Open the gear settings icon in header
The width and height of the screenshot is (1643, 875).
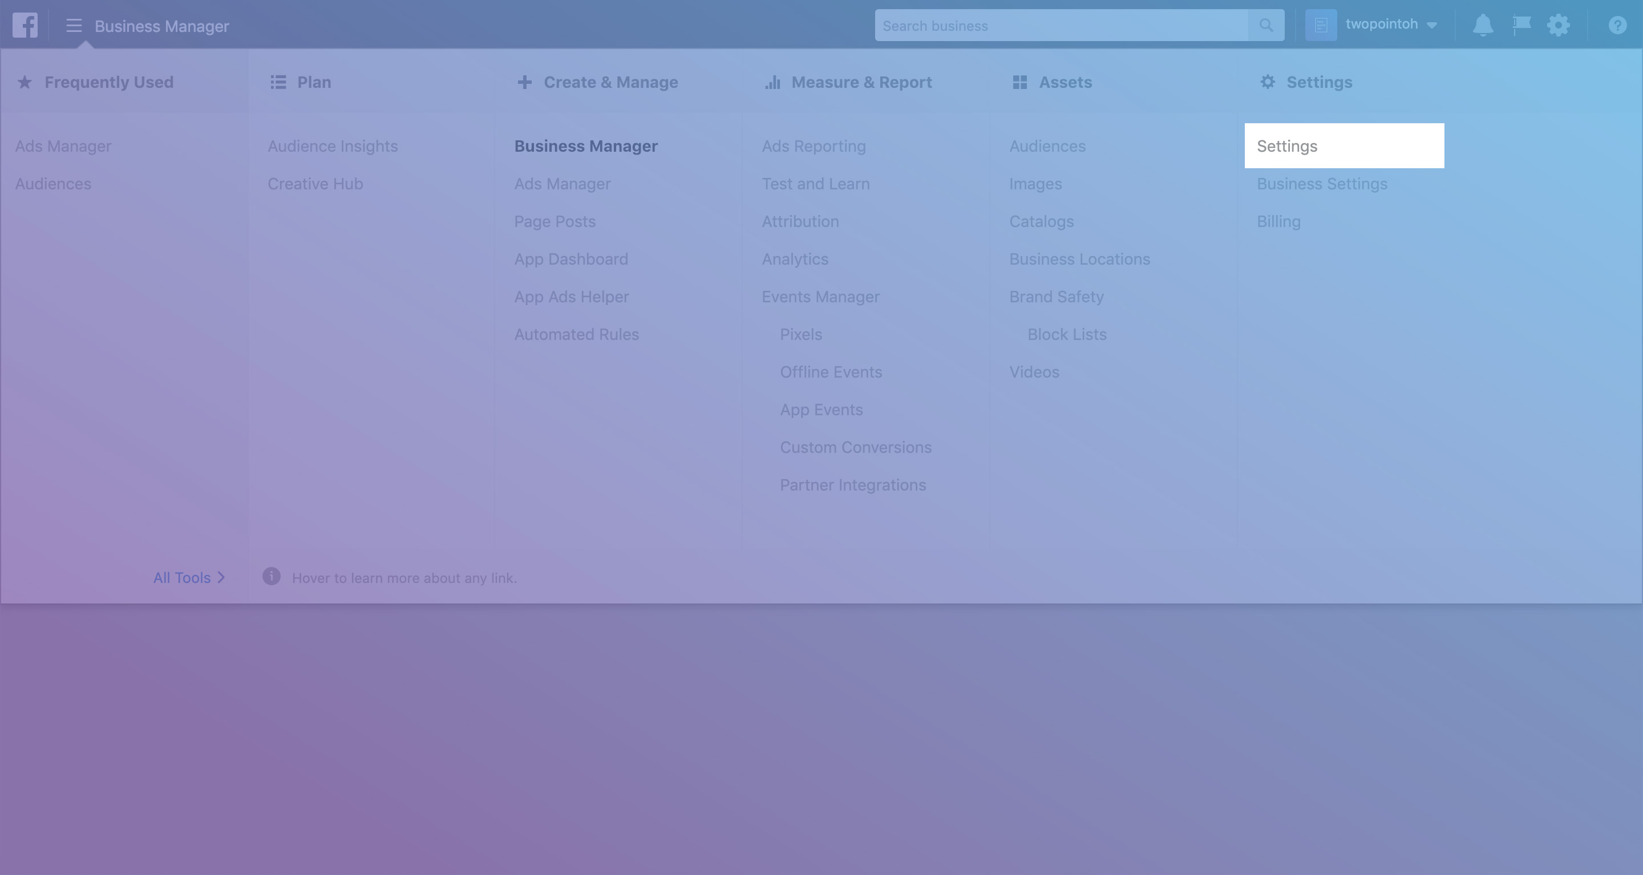tap(1558, 26)
